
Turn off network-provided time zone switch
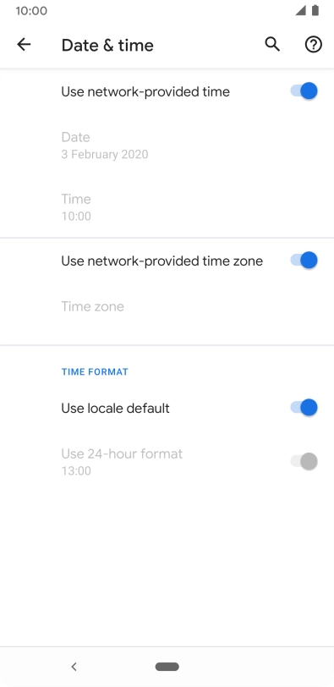(304, 261)
